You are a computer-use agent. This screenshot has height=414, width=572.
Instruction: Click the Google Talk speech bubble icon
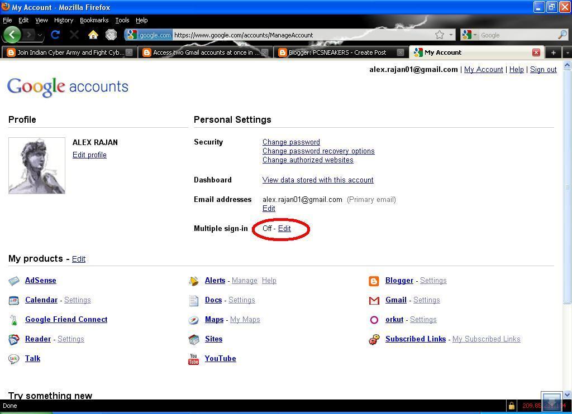[x=14, y=359]
